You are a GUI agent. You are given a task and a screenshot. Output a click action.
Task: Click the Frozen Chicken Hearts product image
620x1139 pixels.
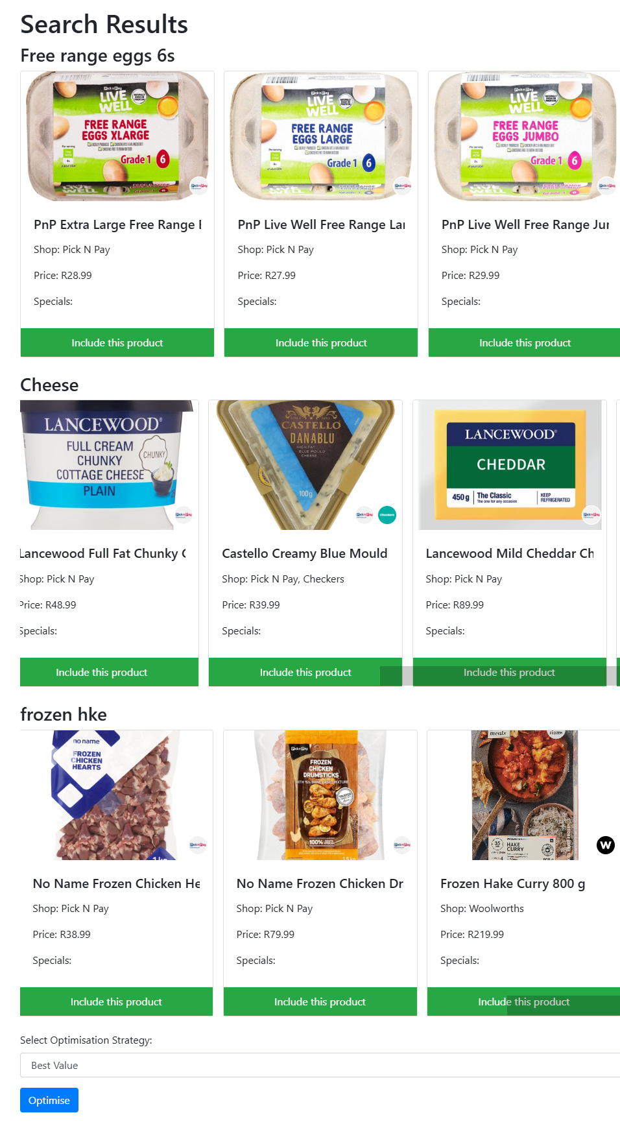(x=117, y=795)
